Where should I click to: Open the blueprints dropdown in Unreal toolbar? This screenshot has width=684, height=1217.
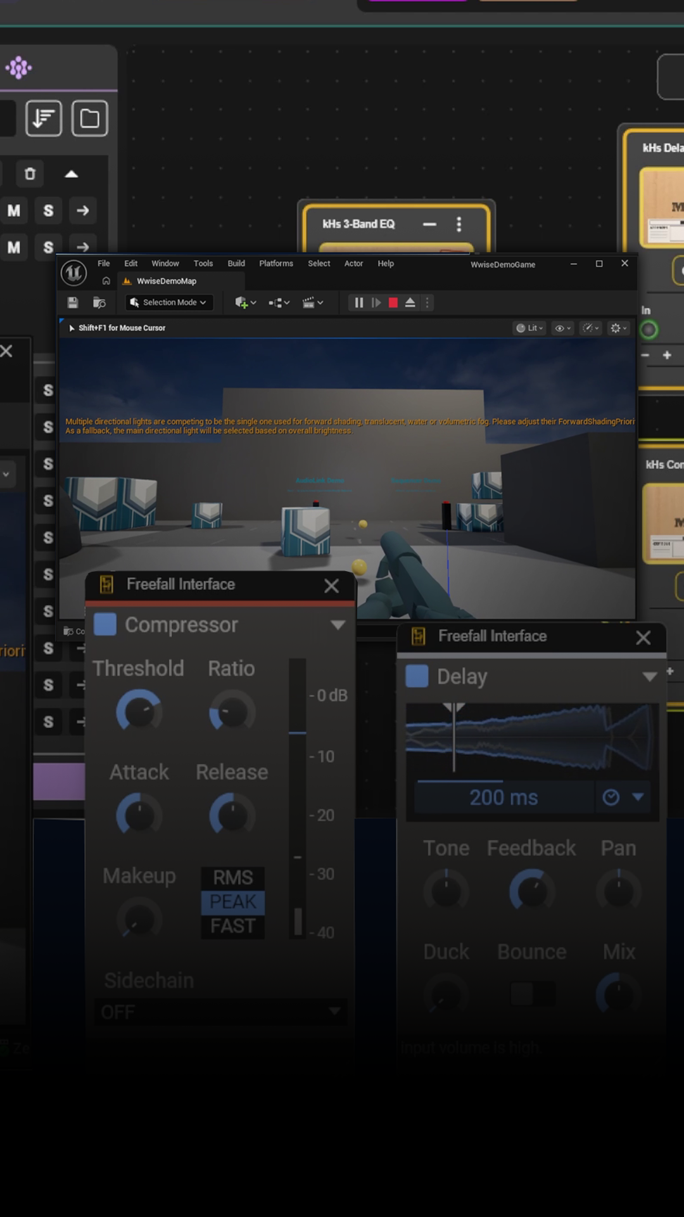point(279,303)
